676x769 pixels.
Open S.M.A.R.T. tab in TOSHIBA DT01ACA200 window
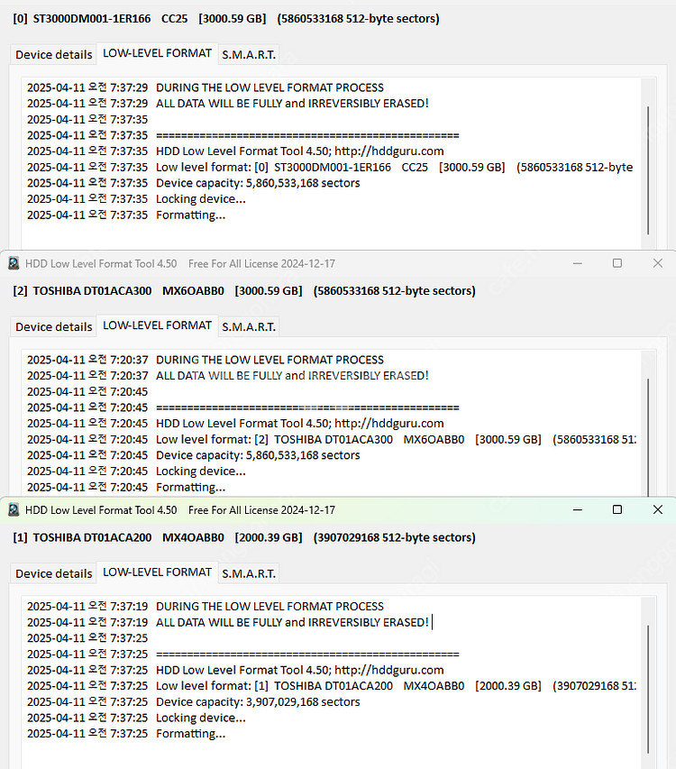click(x=249, y=573)
